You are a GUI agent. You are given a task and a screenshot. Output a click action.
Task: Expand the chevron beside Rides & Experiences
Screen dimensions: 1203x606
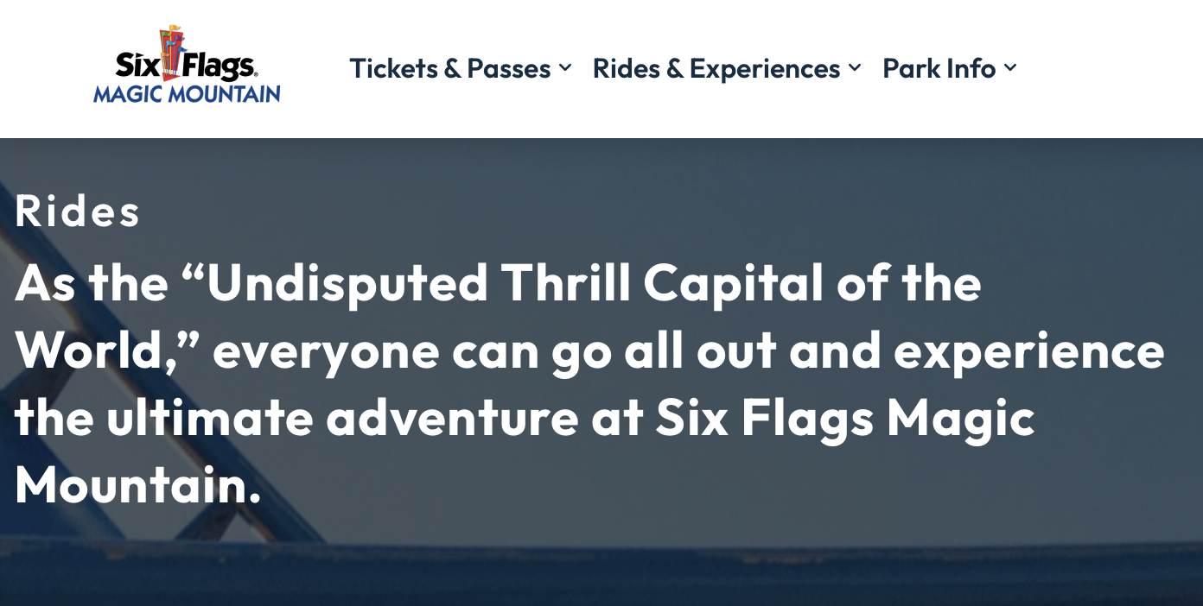pos(855,67)
